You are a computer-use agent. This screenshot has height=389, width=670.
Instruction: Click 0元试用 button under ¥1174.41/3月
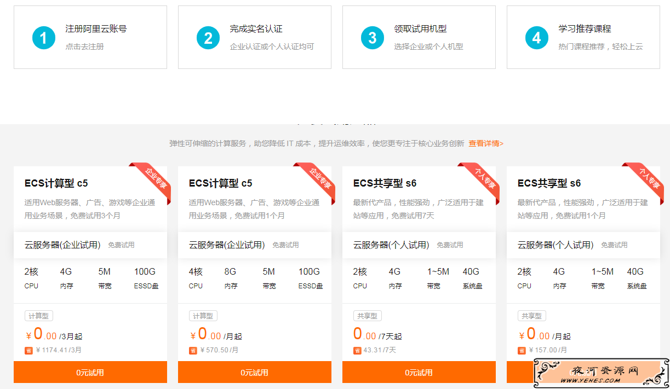[90, 372]
